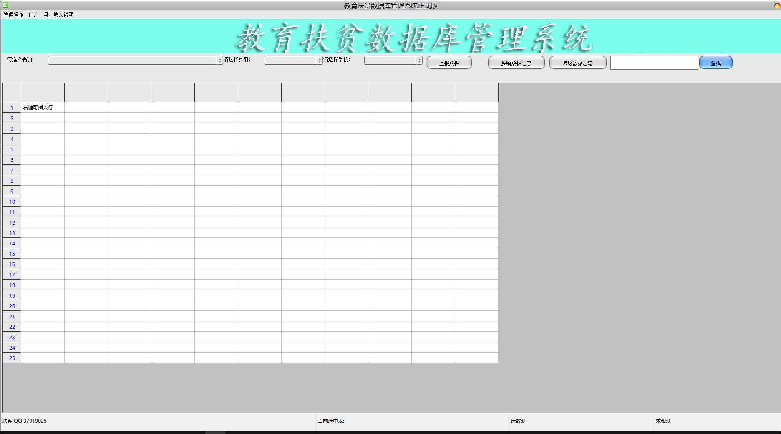Select row header 17
This screenshot has height=434, width=781.
click(12, 275)
